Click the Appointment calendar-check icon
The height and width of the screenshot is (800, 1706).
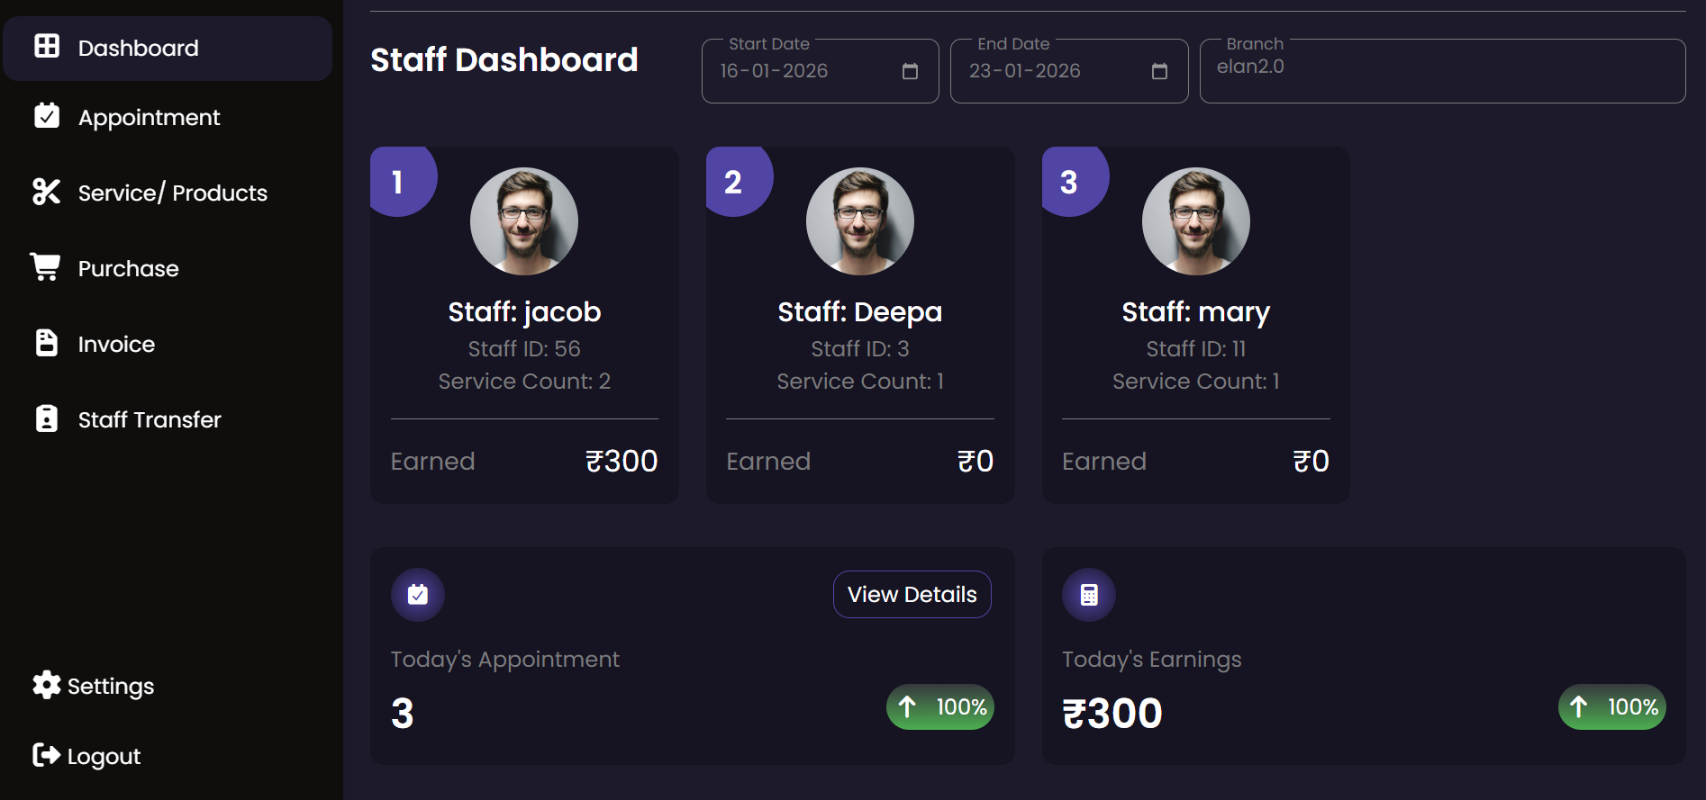pos(47,116)
